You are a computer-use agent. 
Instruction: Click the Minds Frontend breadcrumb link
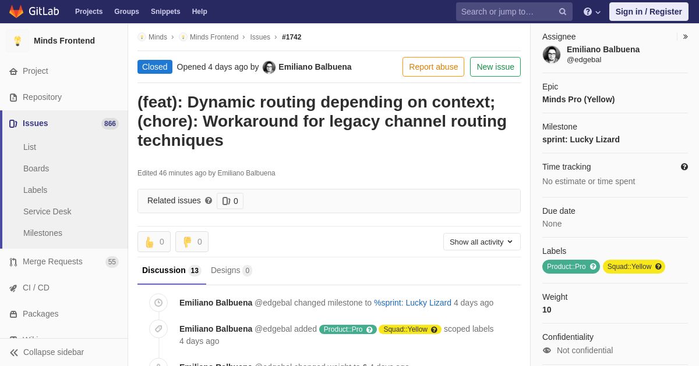(x=214, y=37)
